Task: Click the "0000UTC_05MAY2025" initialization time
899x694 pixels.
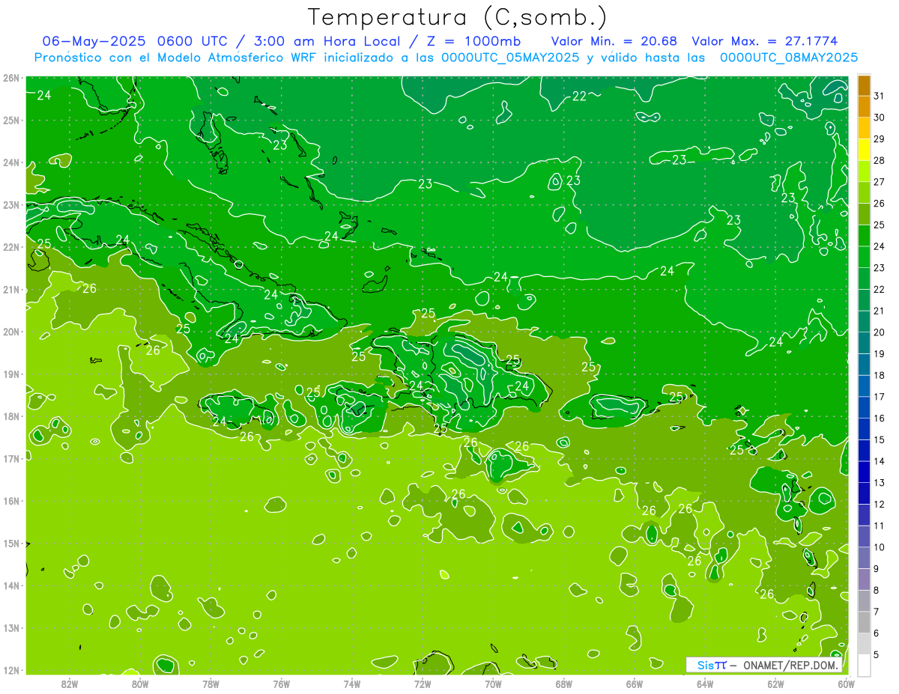Action: click(509, 58)
